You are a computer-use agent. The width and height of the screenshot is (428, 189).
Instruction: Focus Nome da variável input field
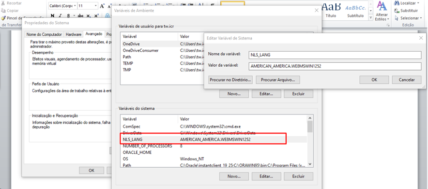click(335, 55)
